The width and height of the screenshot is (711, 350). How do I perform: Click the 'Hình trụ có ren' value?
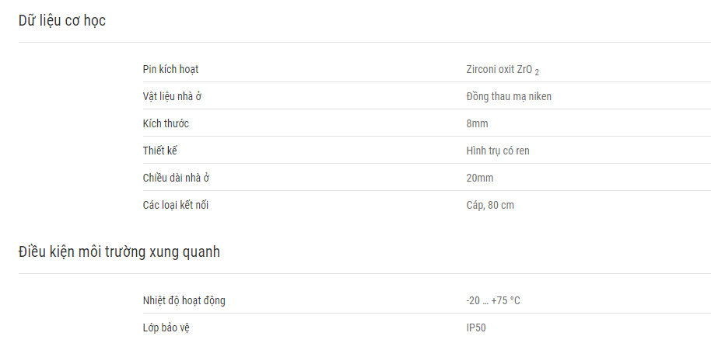pos(497,151)
